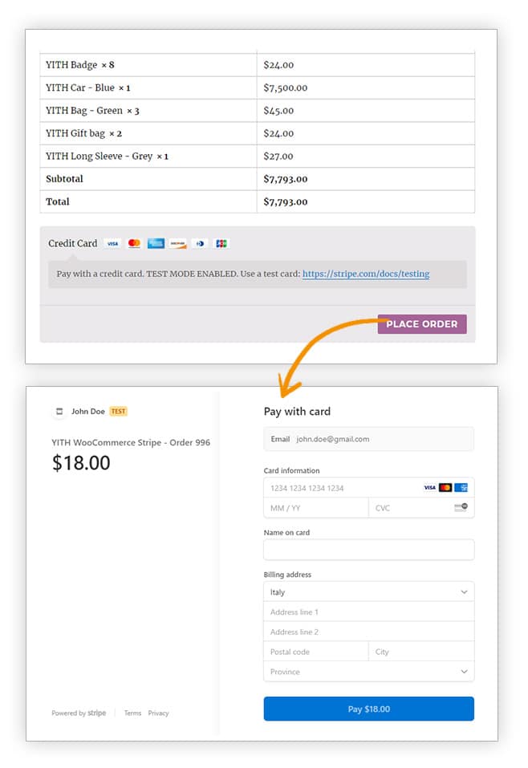Click the Place Order button
The image size is (528, 768).
pyautogui.click(x=422, y=323)
